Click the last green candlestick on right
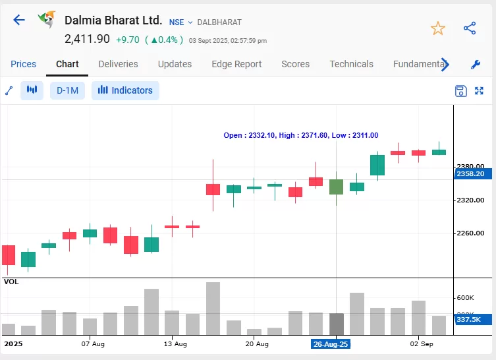Viewport: 496px width, 360px height. tap(439, 152)
